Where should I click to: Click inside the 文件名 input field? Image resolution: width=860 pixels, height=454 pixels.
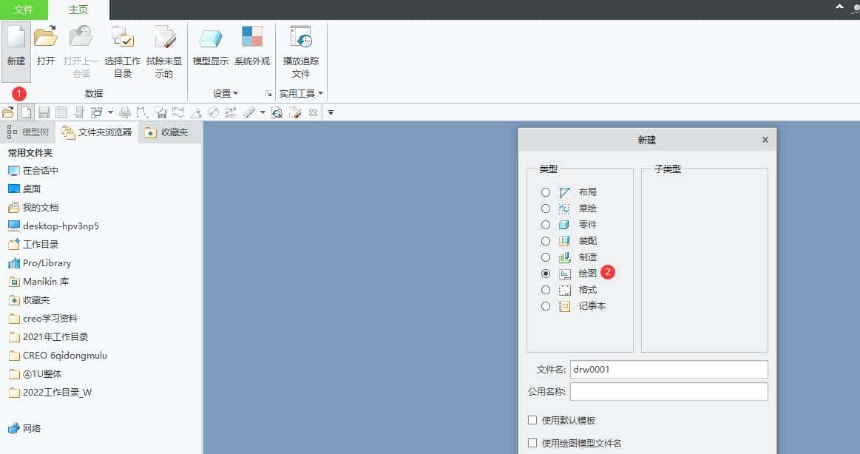click(668, 369)
